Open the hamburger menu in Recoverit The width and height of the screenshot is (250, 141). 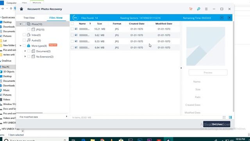click(206, 9)
